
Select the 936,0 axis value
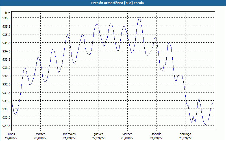6,18
